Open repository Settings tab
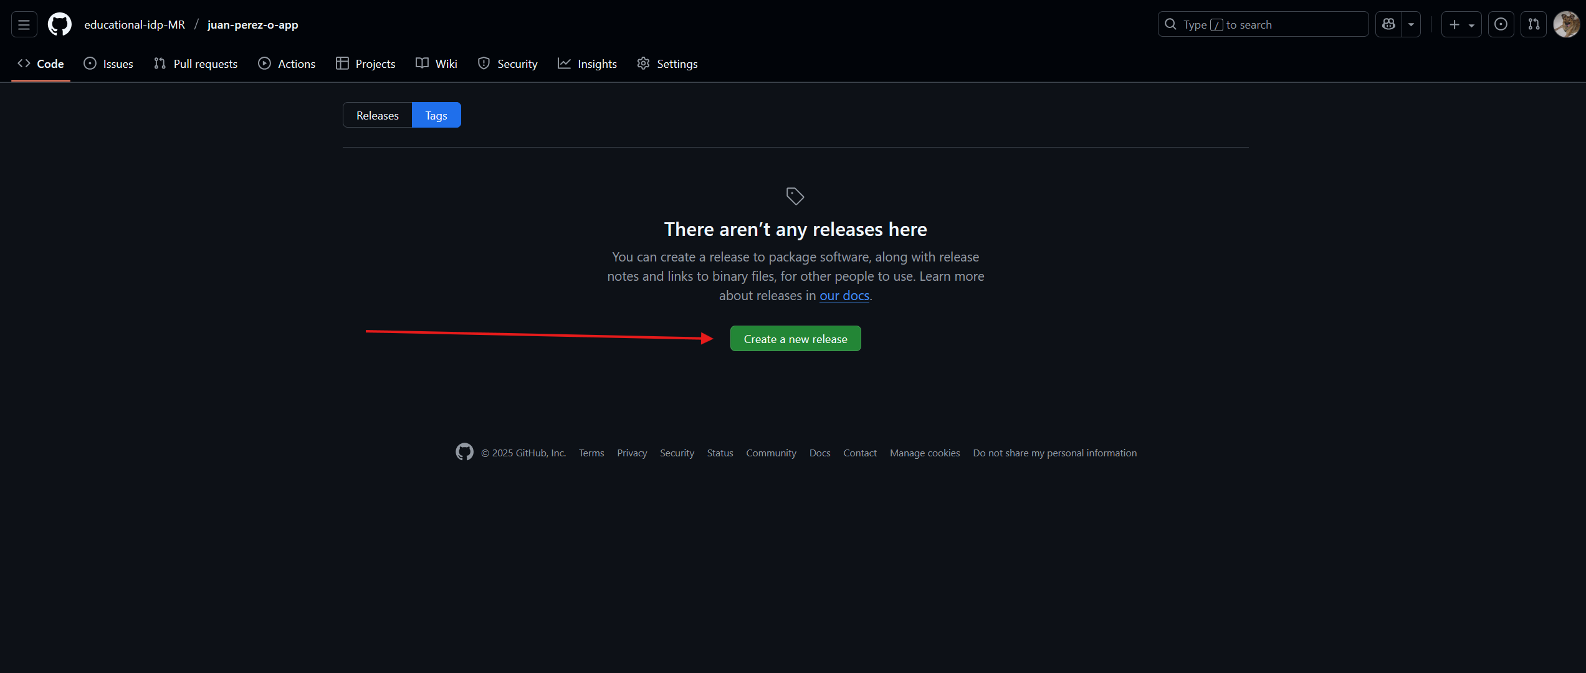This screenshot has height=673, width=1586. (667, 64)
